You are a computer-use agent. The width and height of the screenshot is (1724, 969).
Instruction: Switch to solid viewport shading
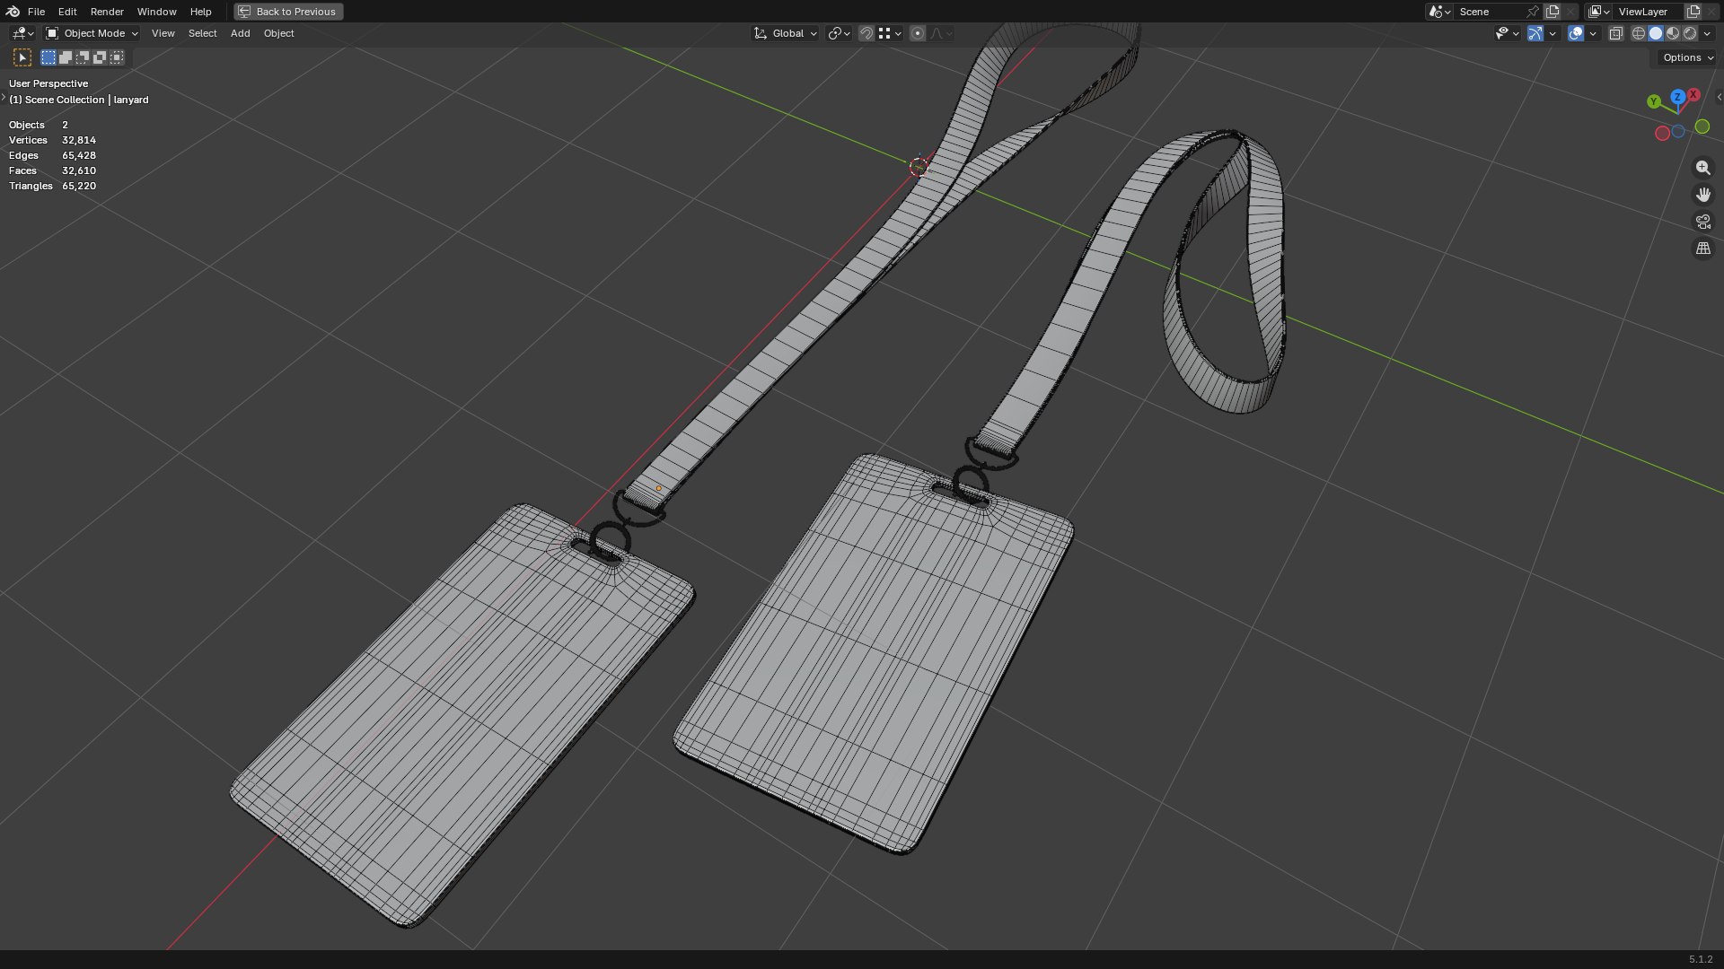tap(1656, 33)
